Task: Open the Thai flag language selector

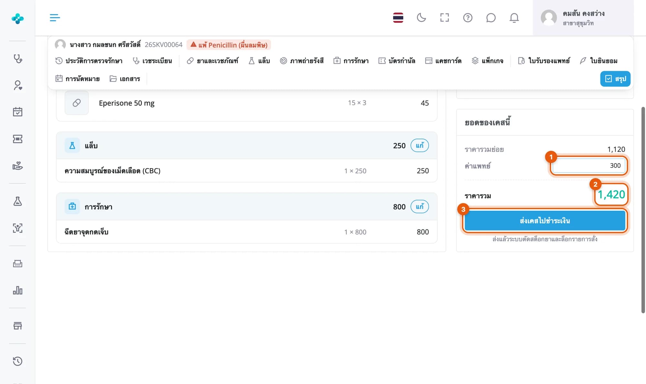Action: [x=398, y=17]
